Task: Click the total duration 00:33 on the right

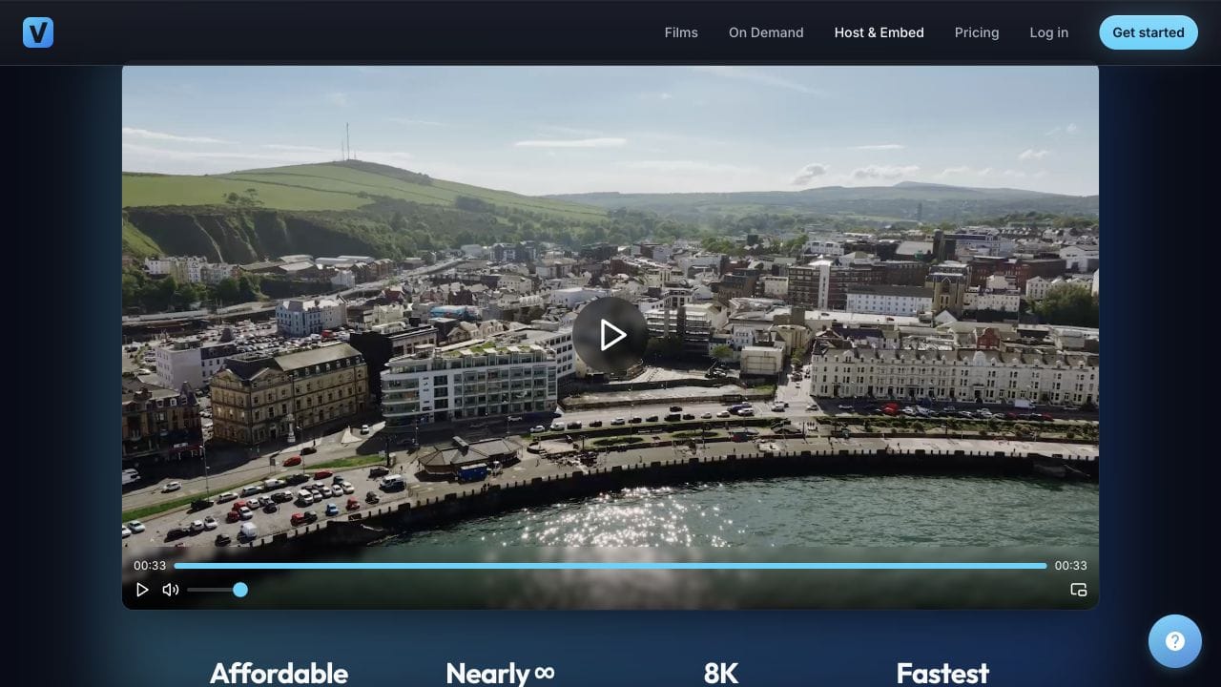Action: (1071, 566)
